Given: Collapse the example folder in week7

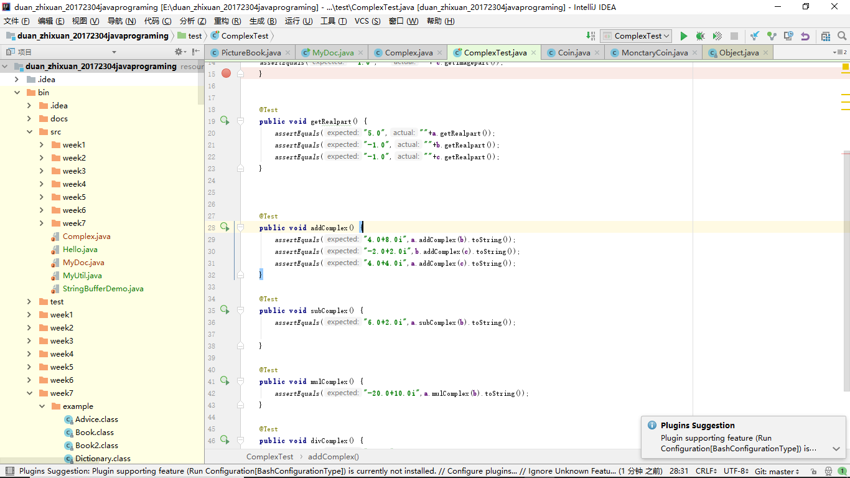Looking at the screenshot, I should pos(42,406).
